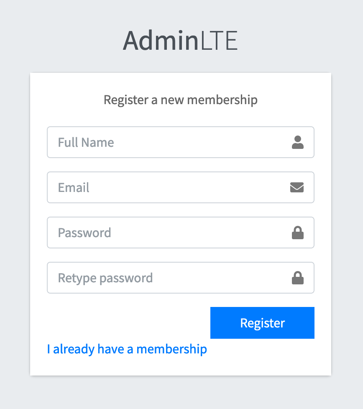The image size is (363, 409).
Task: Click the AdminLTE logo heading
Action: [180, 41]
